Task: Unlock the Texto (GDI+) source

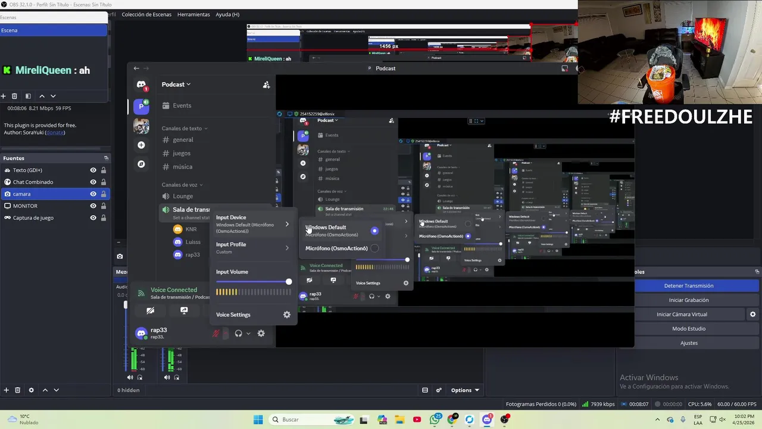Action: click(104, 170)
